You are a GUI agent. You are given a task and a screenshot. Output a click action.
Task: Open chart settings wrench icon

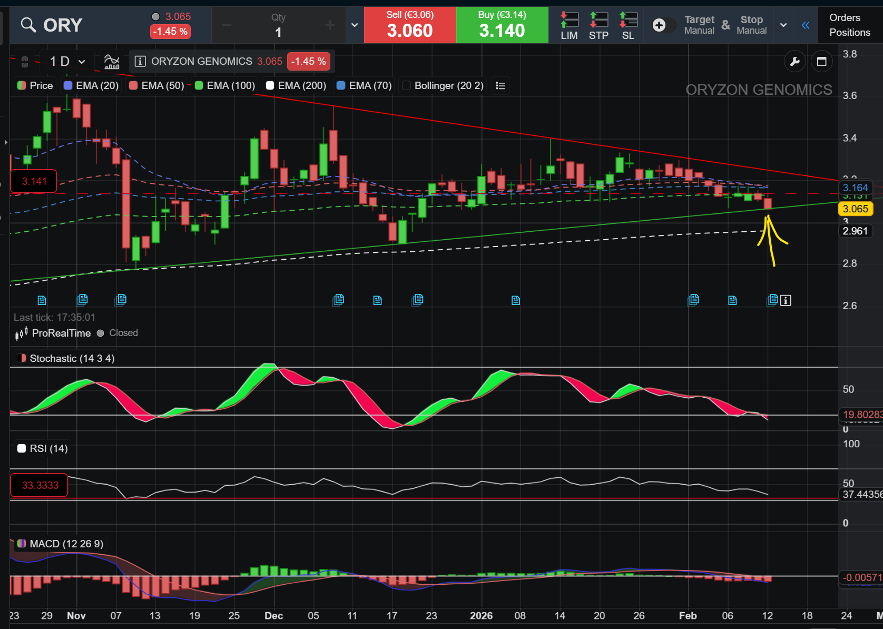point(795,62)
